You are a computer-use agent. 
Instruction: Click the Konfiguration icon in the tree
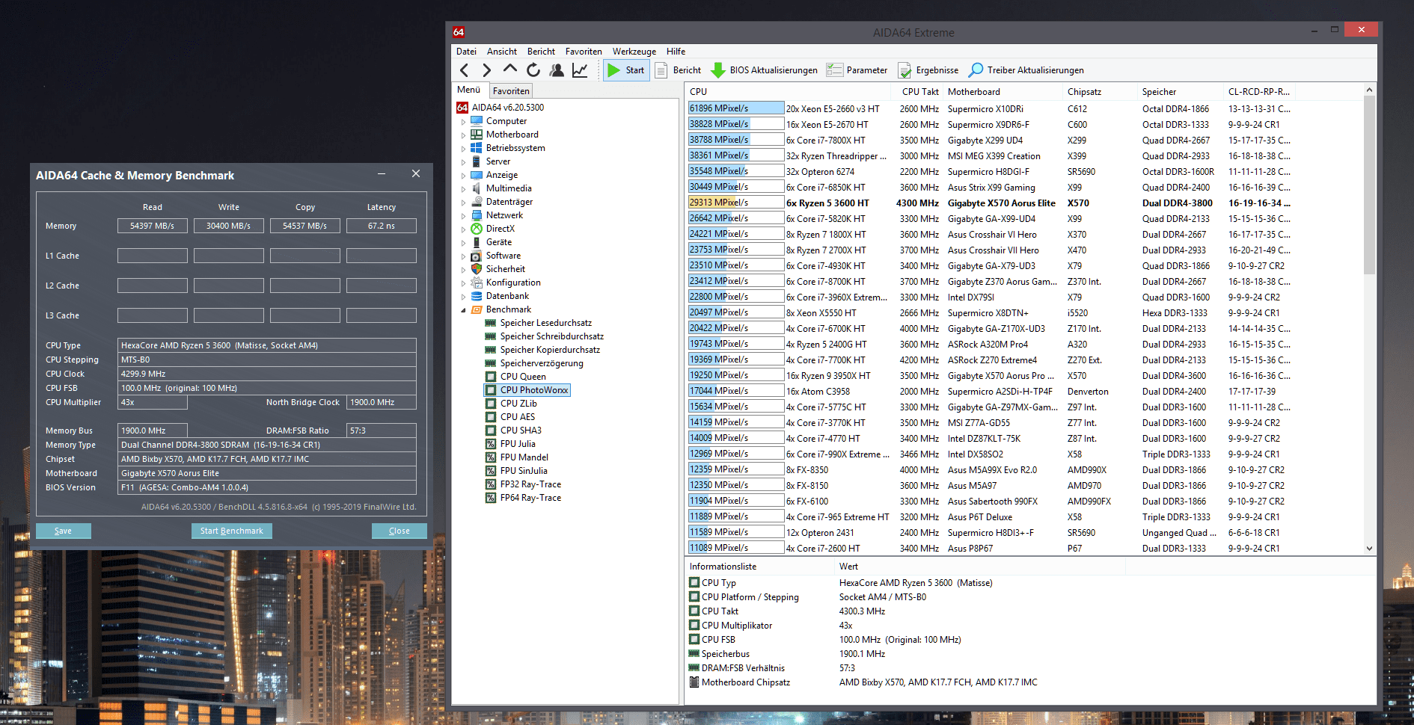(x=477, y=283)
